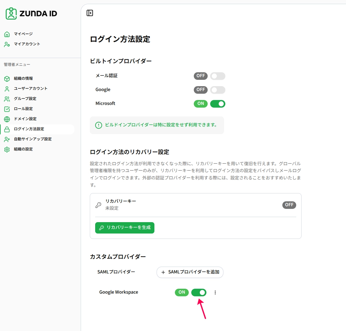Click リカバリーキーを生成 button
Image resolution: width=346 pixels, height=331 pixels.
(x=125, y=228)
